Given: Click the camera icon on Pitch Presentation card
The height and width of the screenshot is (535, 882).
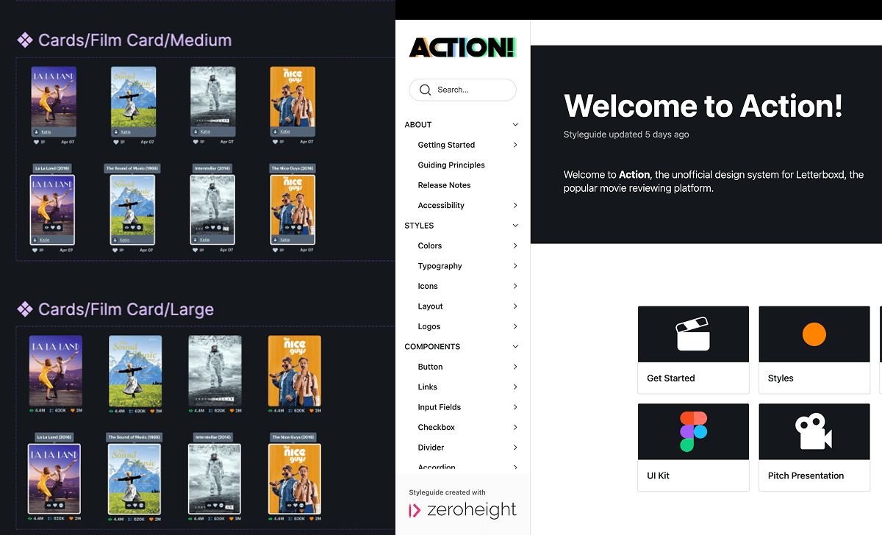Looking at the screenshot, I should point(814,431).
